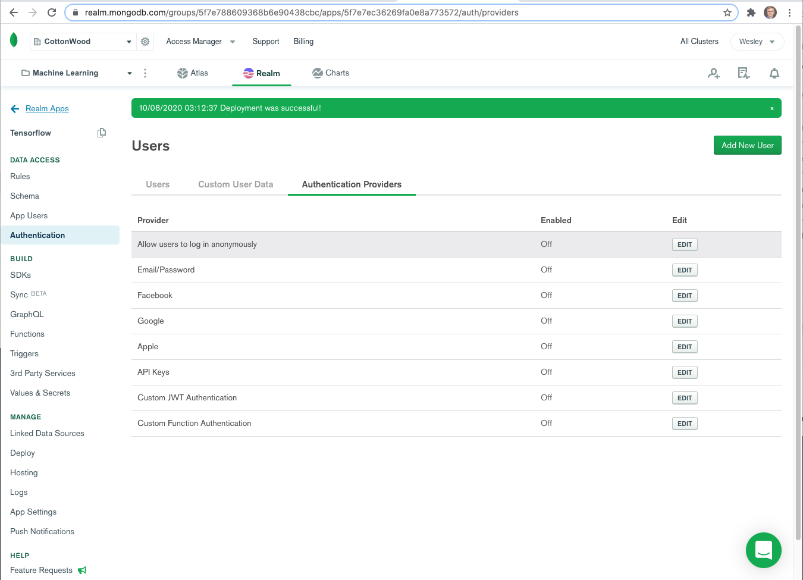The image size is (803, 580).
Task: Open Values & Secrets in sidebar
Action: pyautogui.click(x=40, y=393)
